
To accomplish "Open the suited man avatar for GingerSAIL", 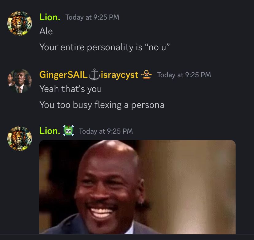I will point(20,81).
